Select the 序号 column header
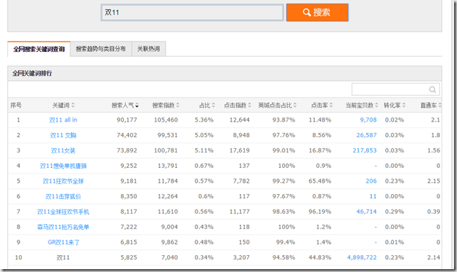 pyautogui.click(x=16, y=105)
